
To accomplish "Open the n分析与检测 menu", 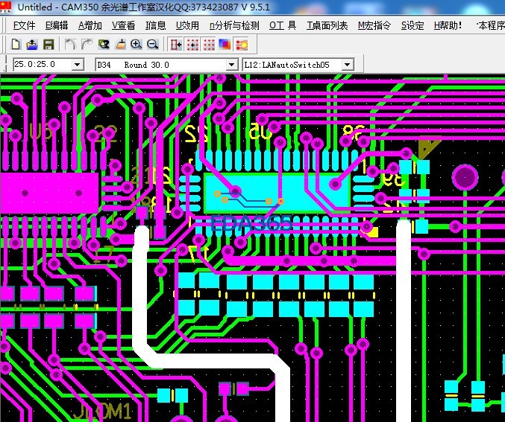I will click(x=234, y=25).
